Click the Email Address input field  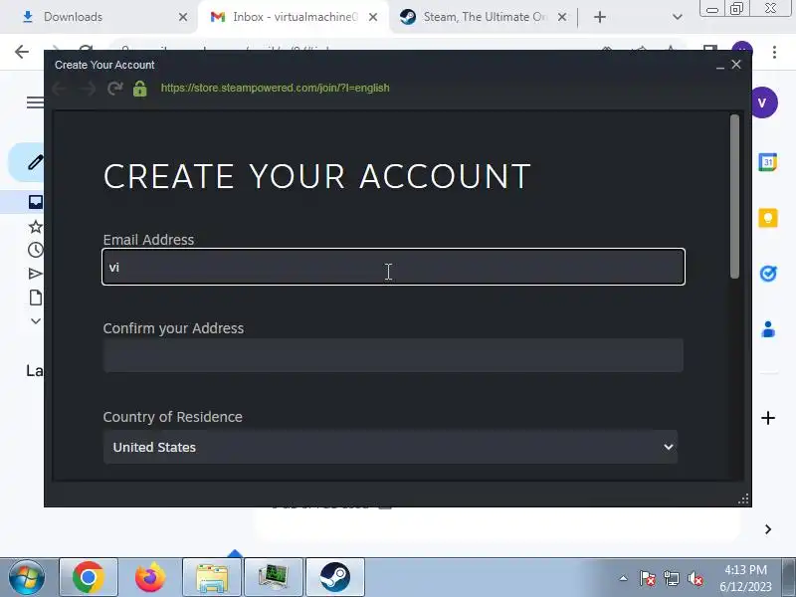pos(393,267)
